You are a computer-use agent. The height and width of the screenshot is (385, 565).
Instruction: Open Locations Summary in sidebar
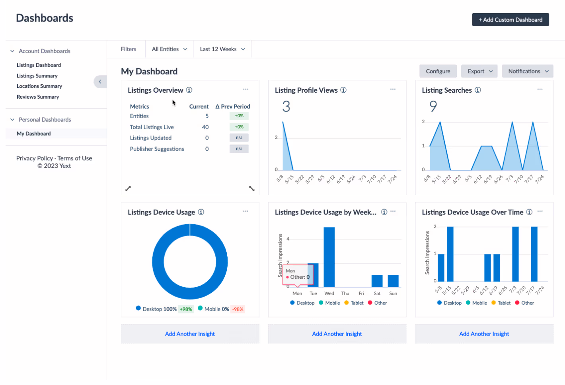39,86
